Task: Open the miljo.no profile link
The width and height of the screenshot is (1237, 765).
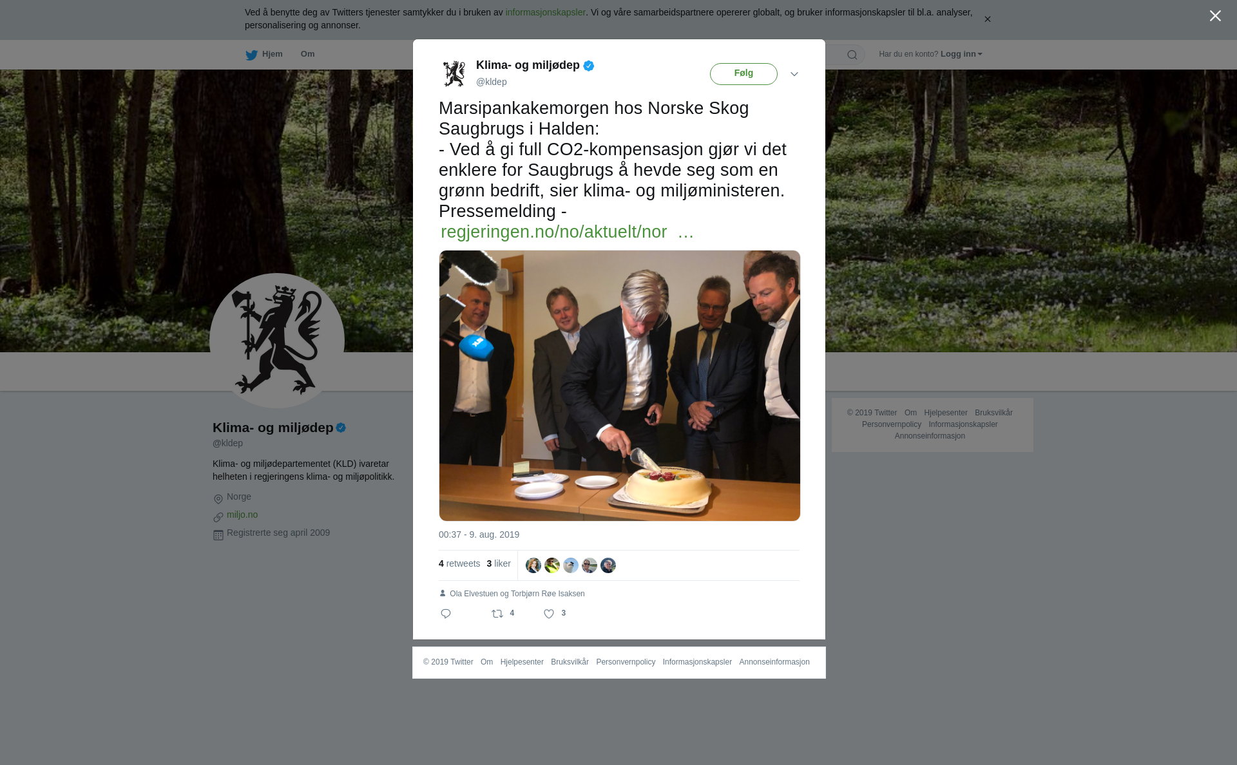Action: pyautogui.click(x=242, y=515)
